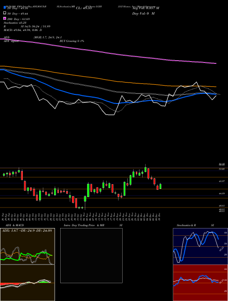Click the 'SI 14/3: 36.24 / 51.89' reading

[x=36, y=26]
